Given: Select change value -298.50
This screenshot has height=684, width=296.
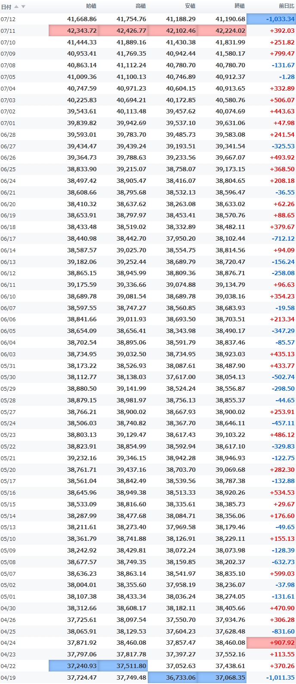Looking at the screenshot, I should coord(283,389).
